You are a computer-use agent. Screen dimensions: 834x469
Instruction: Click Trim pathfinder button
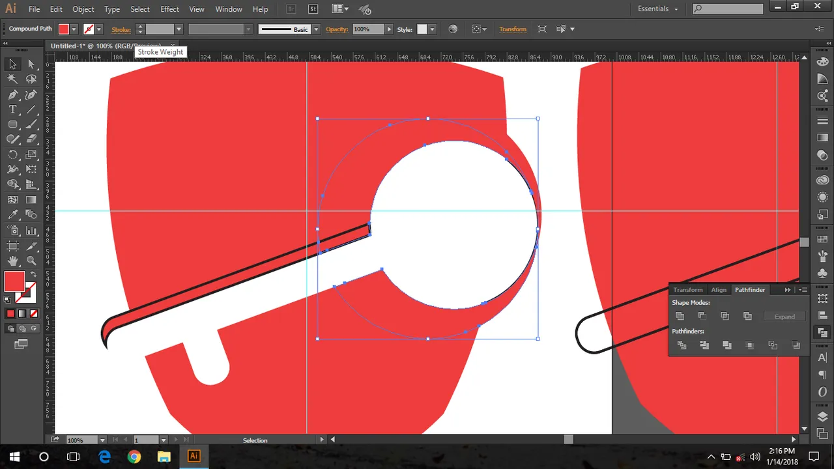(x=704, y=345)
